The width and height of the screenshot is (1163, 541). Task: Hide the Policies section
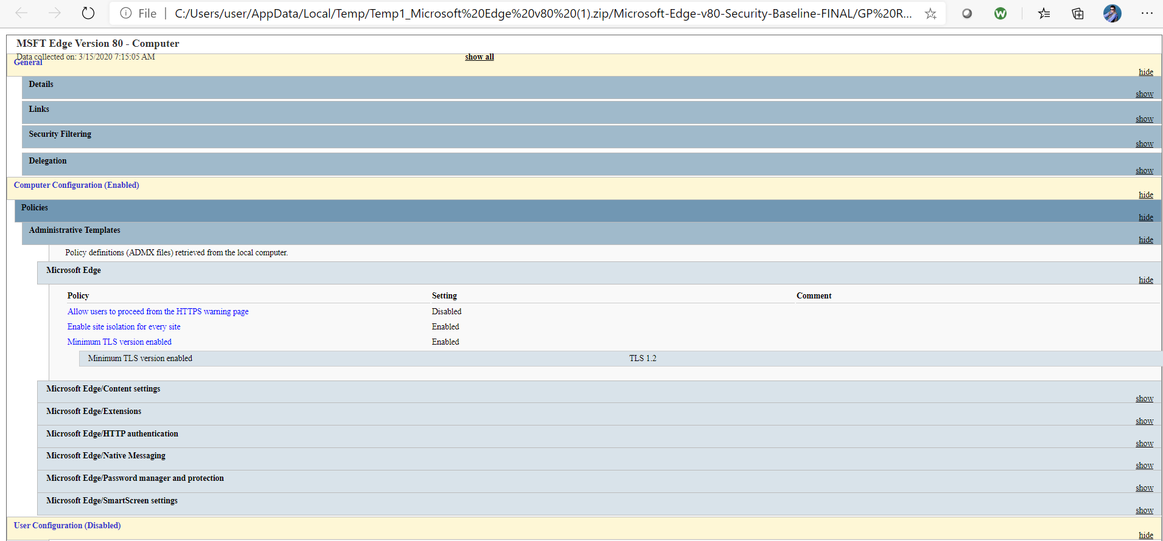pos(1146,218)
